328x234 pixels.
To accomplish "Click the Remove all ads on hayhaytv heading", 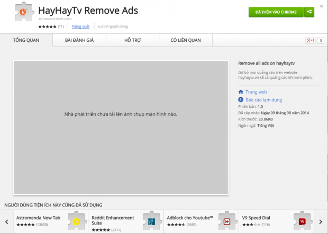I will (x=266, y=63).
